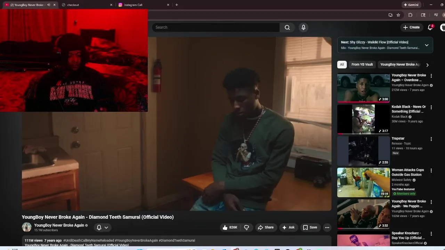
Task: Open more actions menu under the video
Action: (x=327, y=227)
